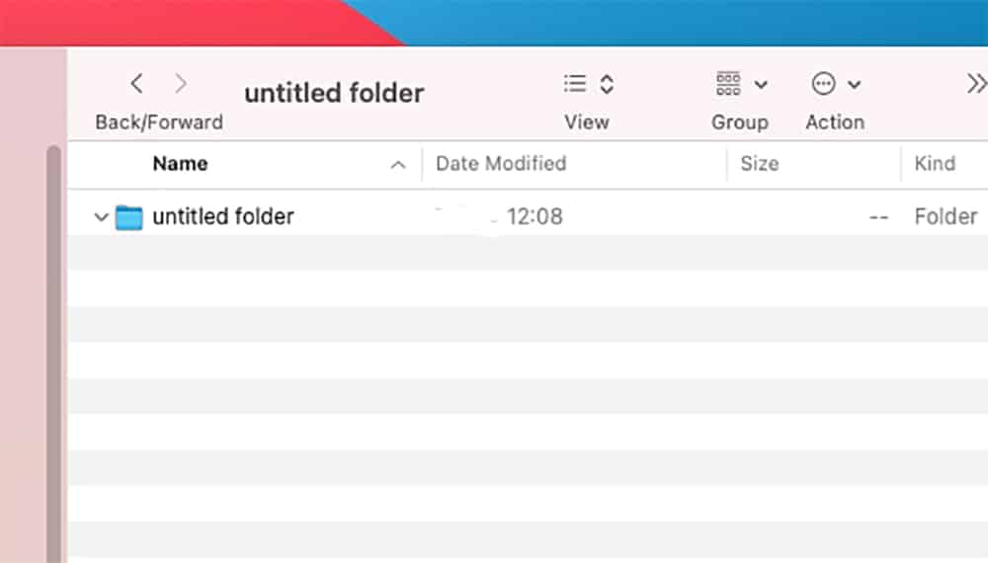Click the Action ellipsis circle icon

pos(823,84)
